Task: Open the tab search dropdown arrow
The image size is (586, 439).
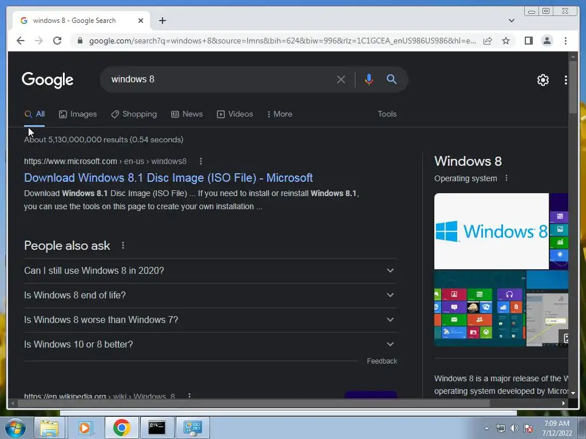Action: tap(511, 21)
